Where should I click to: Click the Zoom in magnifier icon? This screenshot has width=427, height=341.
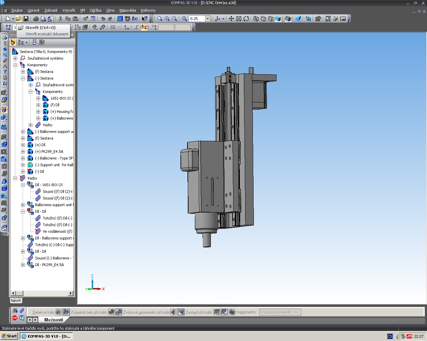point(167,19)
